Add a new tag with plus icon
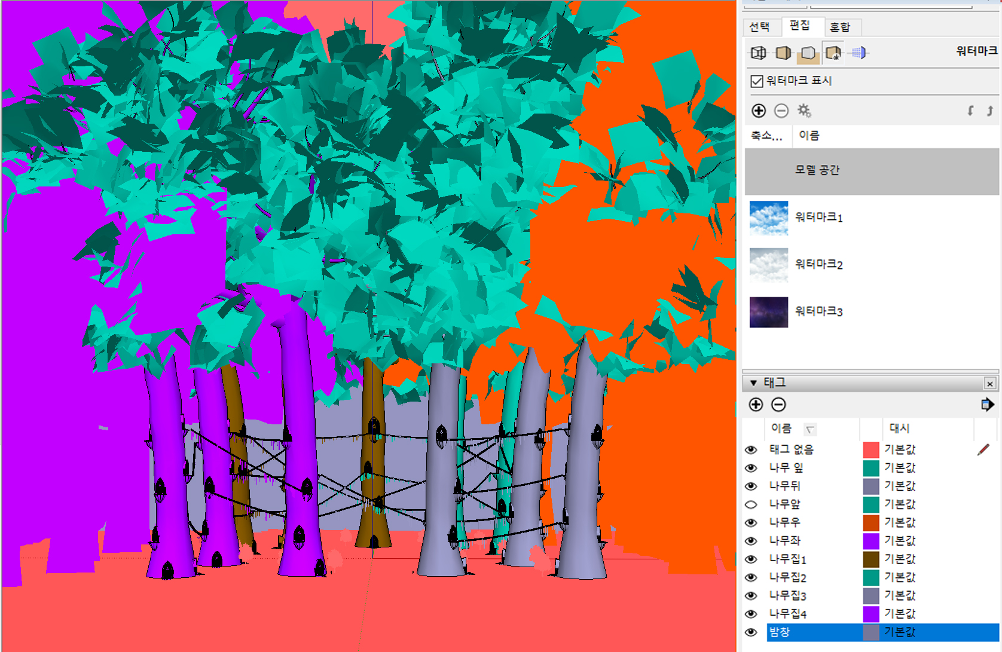 tap(756, 405)
